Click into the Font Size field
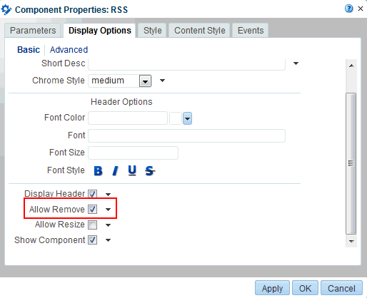This screenshot has height=298, width=367. (x=133, y=153)
